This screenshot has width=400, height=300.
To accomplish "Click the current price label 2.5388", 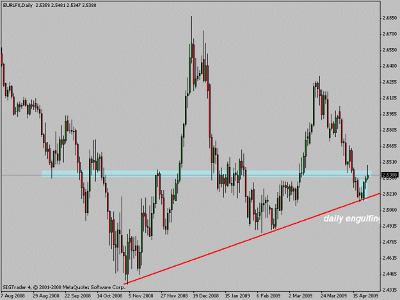I will pos(390,175).
